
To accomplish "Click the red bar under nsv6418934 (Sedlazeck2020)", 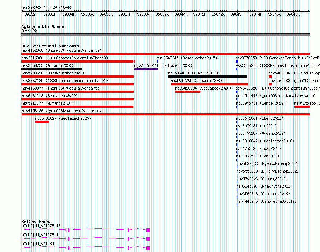I will (188, 92).
